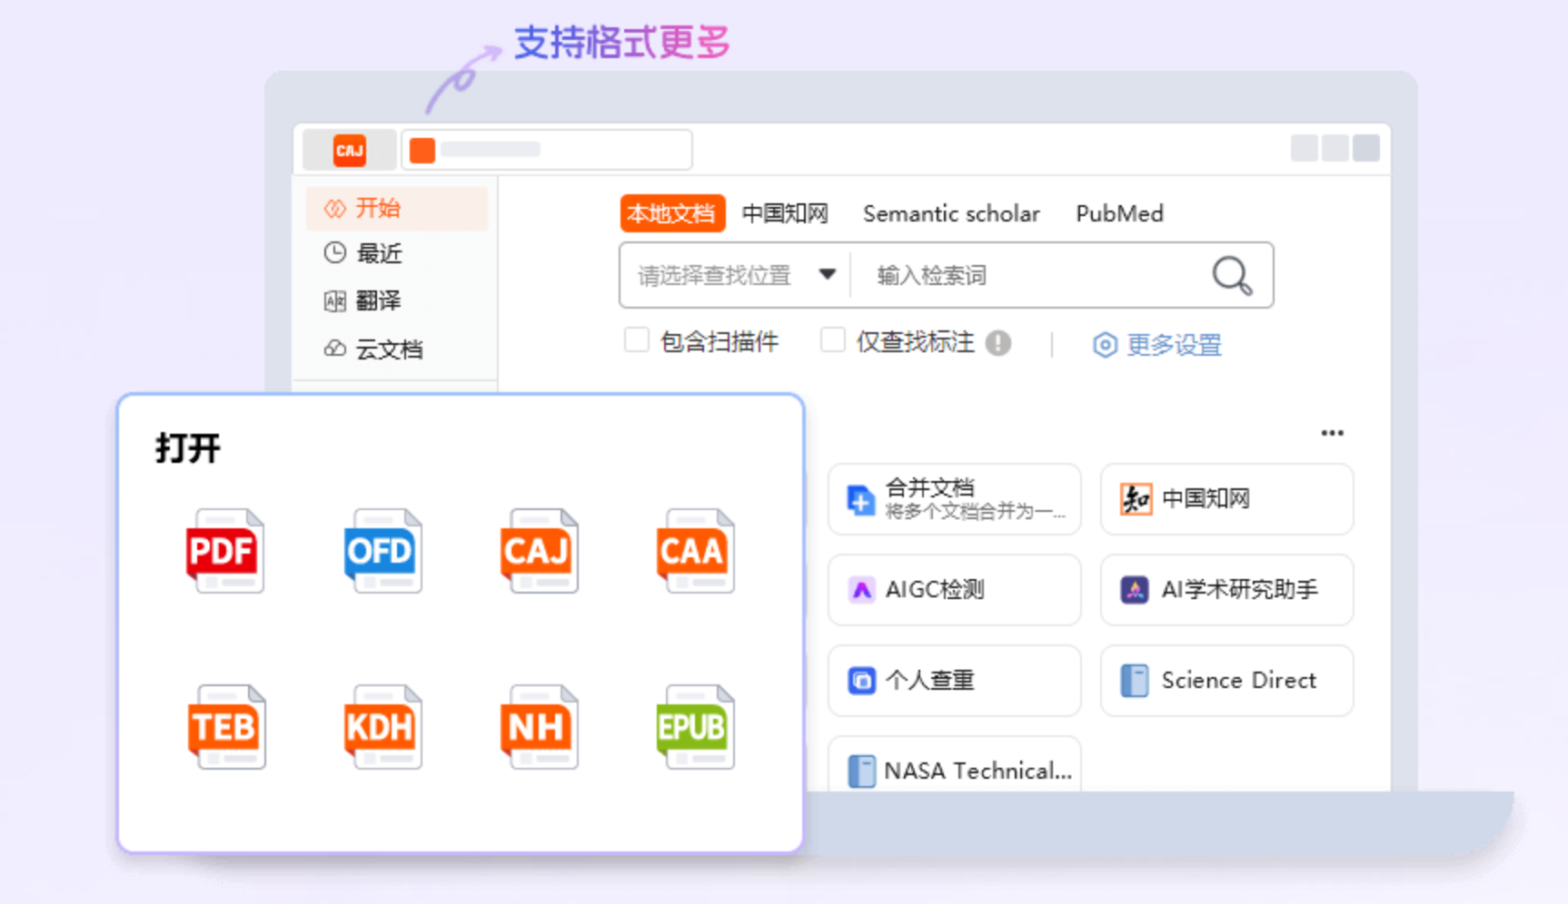Open a TEB format file

click(226, 727)
